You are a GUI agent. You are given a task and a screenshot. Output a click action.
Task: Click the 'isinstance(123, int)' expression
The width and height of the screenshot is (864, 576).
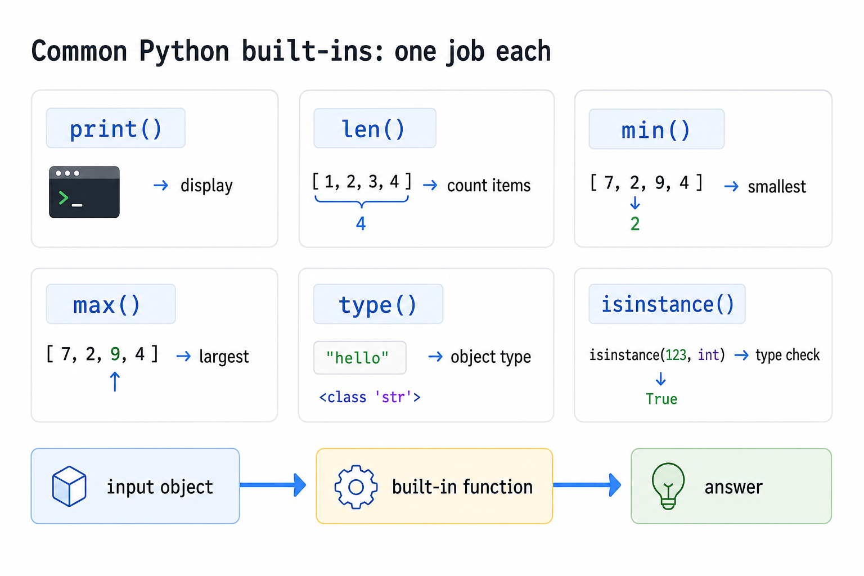tap(657, 355)
